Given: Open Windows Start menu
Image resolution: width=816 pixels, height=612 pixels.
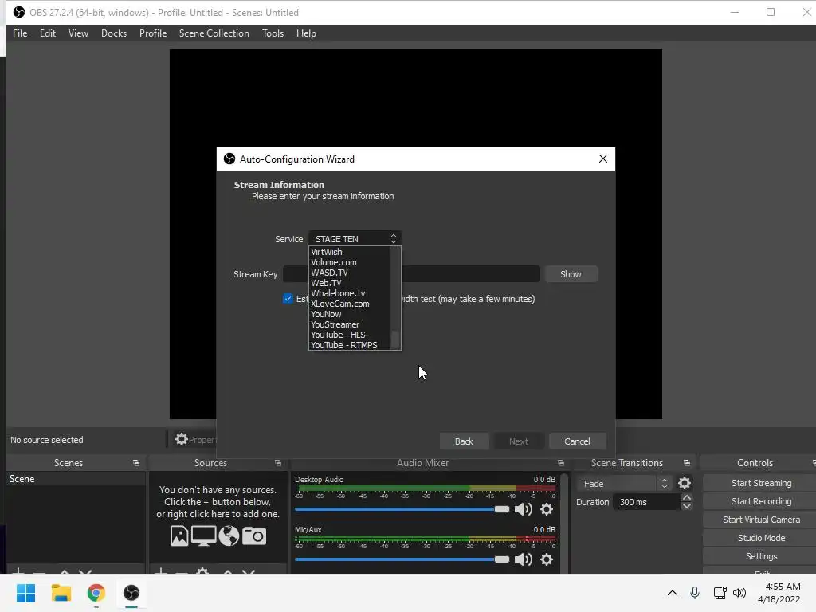Looking at the screenshot, I should click(x=25, y=593).
